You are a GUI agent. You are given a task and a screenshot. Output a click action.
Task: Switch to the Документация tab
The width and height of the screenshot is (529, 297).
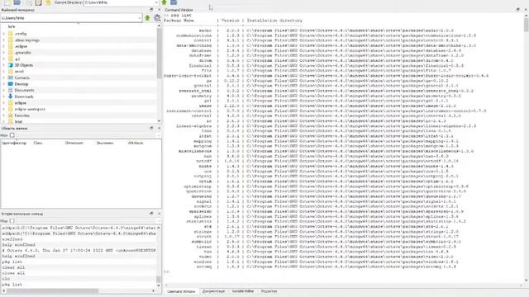click(x=213, y=291)
